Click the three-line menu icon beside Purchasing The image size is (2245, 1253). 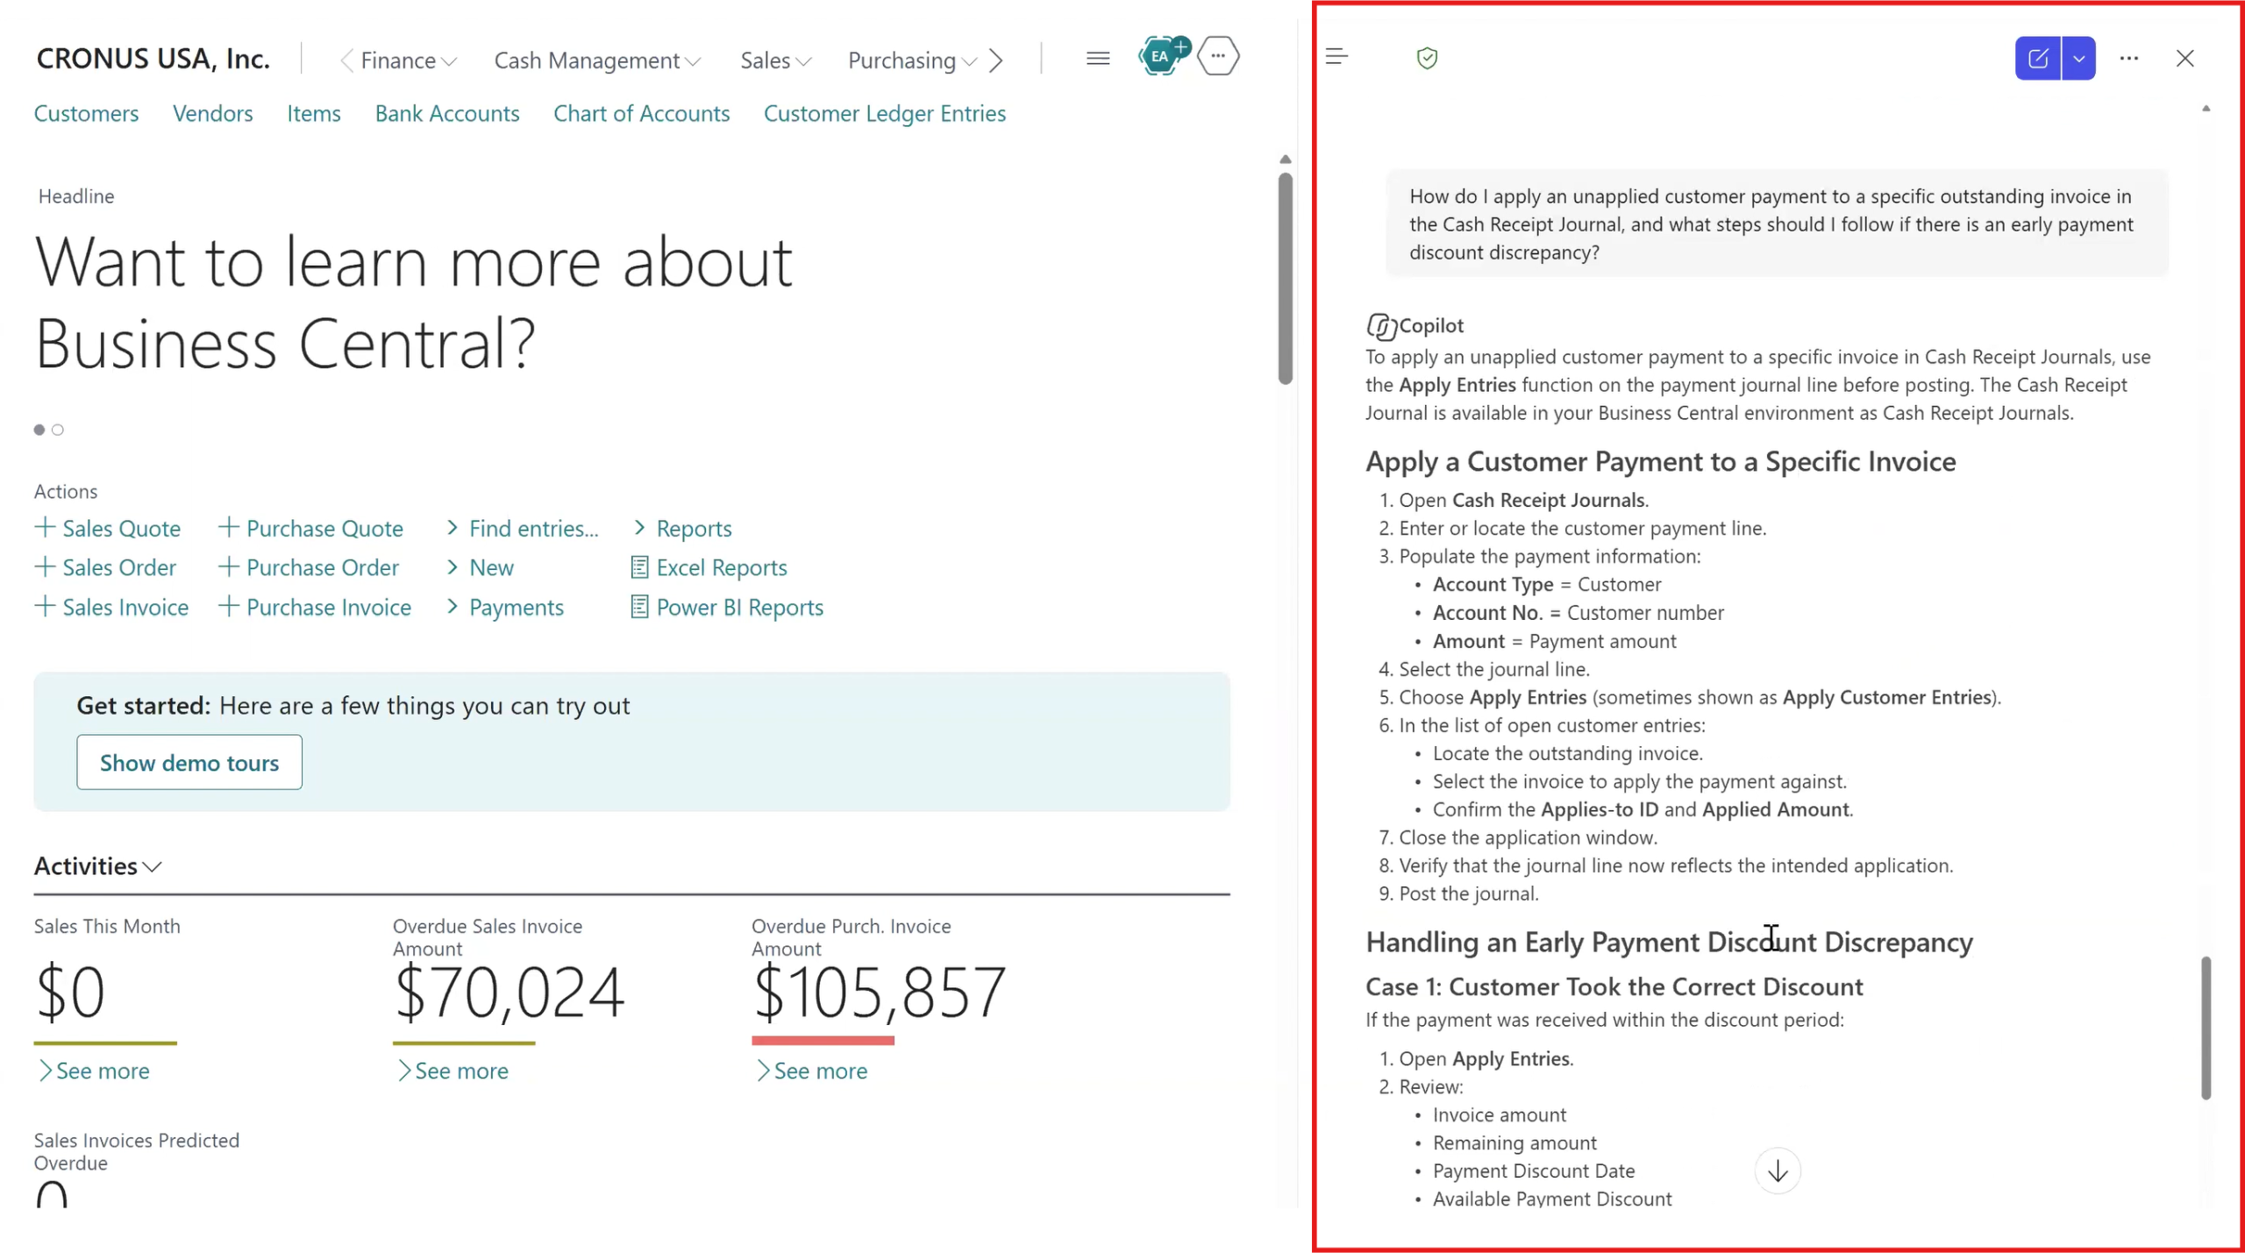(x=1098, y=58)
